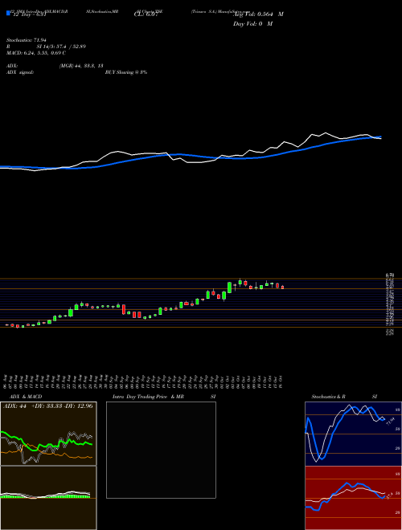
Task: Open the red RSI chart panel
Action: (353, 498)
